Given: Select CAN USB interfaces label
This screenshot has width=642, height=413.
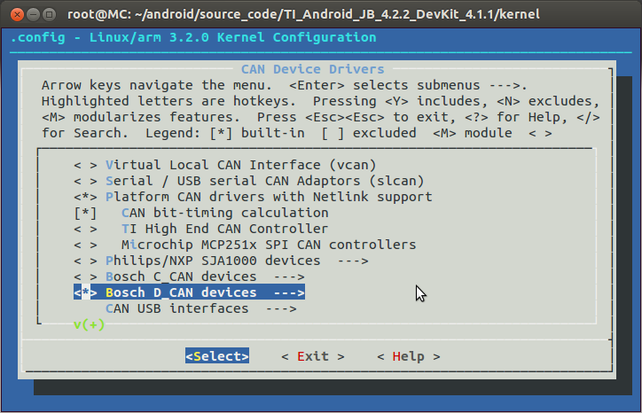Looking at the screenshot, I should [176, 308].
